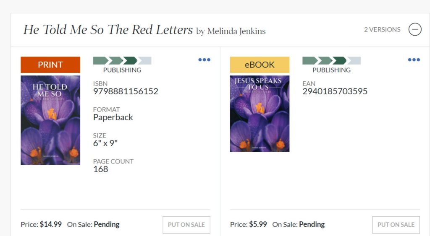This screenshot has height=236, width=430.
Task: Click the eBook publishing progress arrows indicator
Action: (x=331, y=61)
